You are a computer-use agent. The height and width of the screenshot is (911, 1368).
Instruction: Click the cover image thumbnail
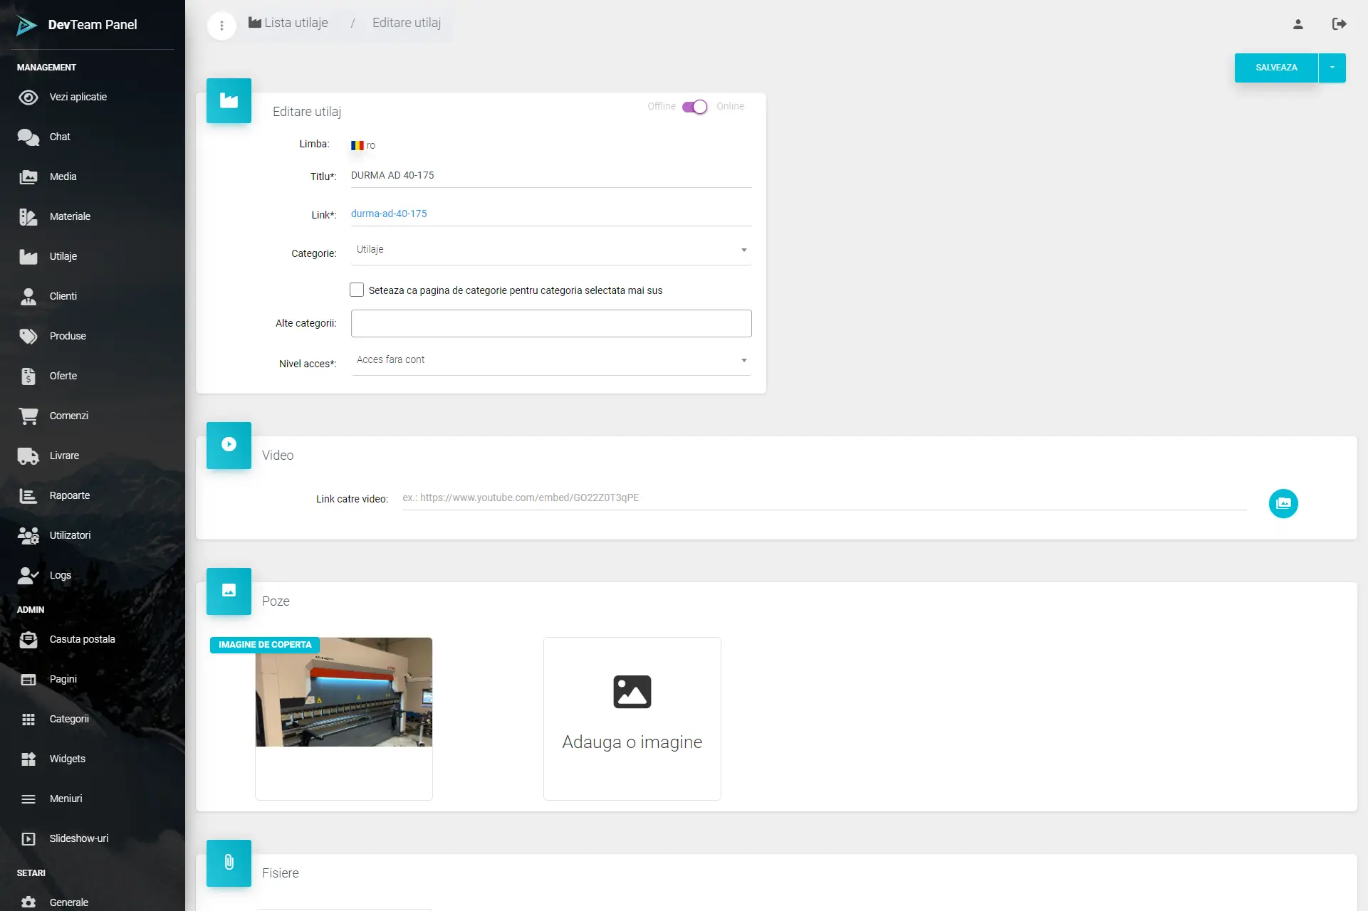tap(343, 692)
